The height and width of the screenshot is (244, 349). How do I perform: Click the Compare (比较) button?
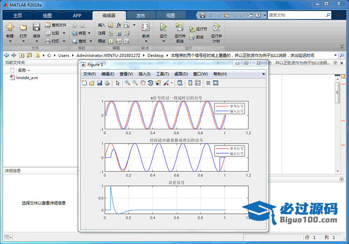(x=53, y=33)
